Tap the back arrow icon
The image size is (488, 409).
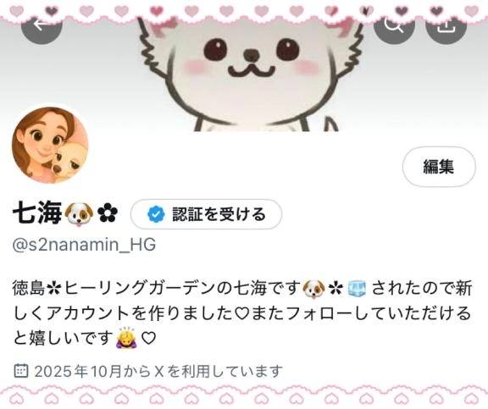[x=42, y=25]
